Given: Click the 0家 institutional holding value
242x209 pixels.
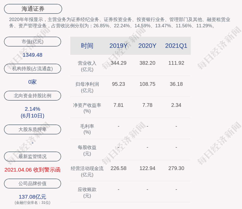Looking at the screenshot, I should (33, 82).
